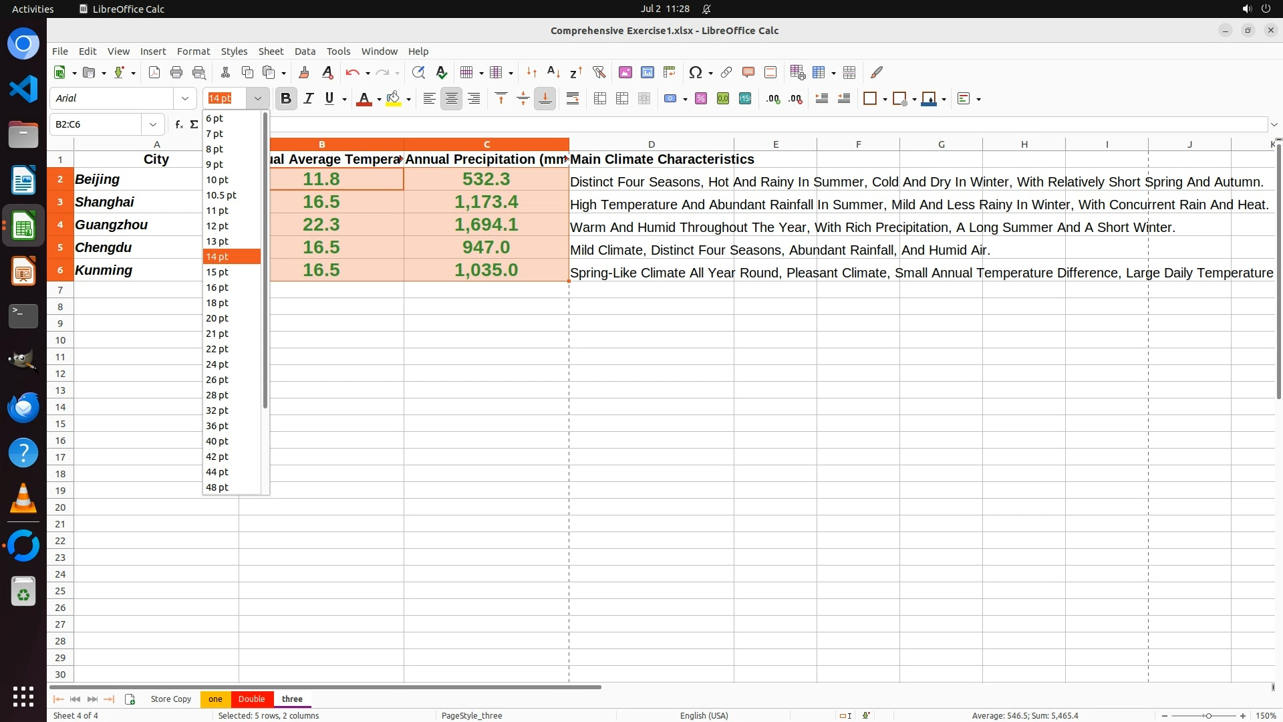Click the Merge and Center Cells icon
The image size is (1283, 722).
click(x=600, y=99)
